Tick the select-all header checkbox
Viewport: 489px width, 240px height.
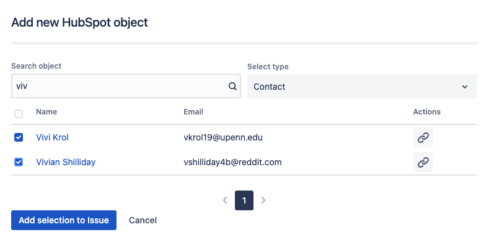(x=19, y=114)
